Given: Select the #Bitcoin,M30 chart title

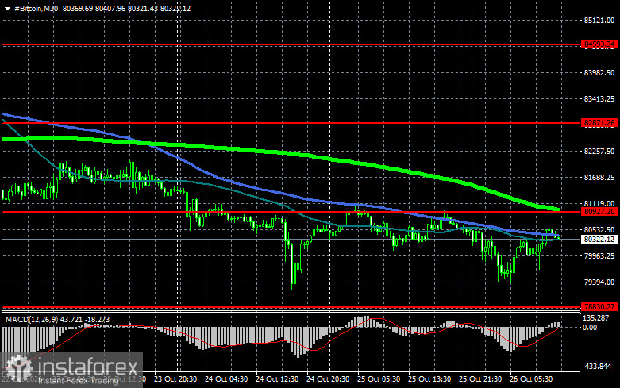Looking at the screenshot, I should click(36, 8).
